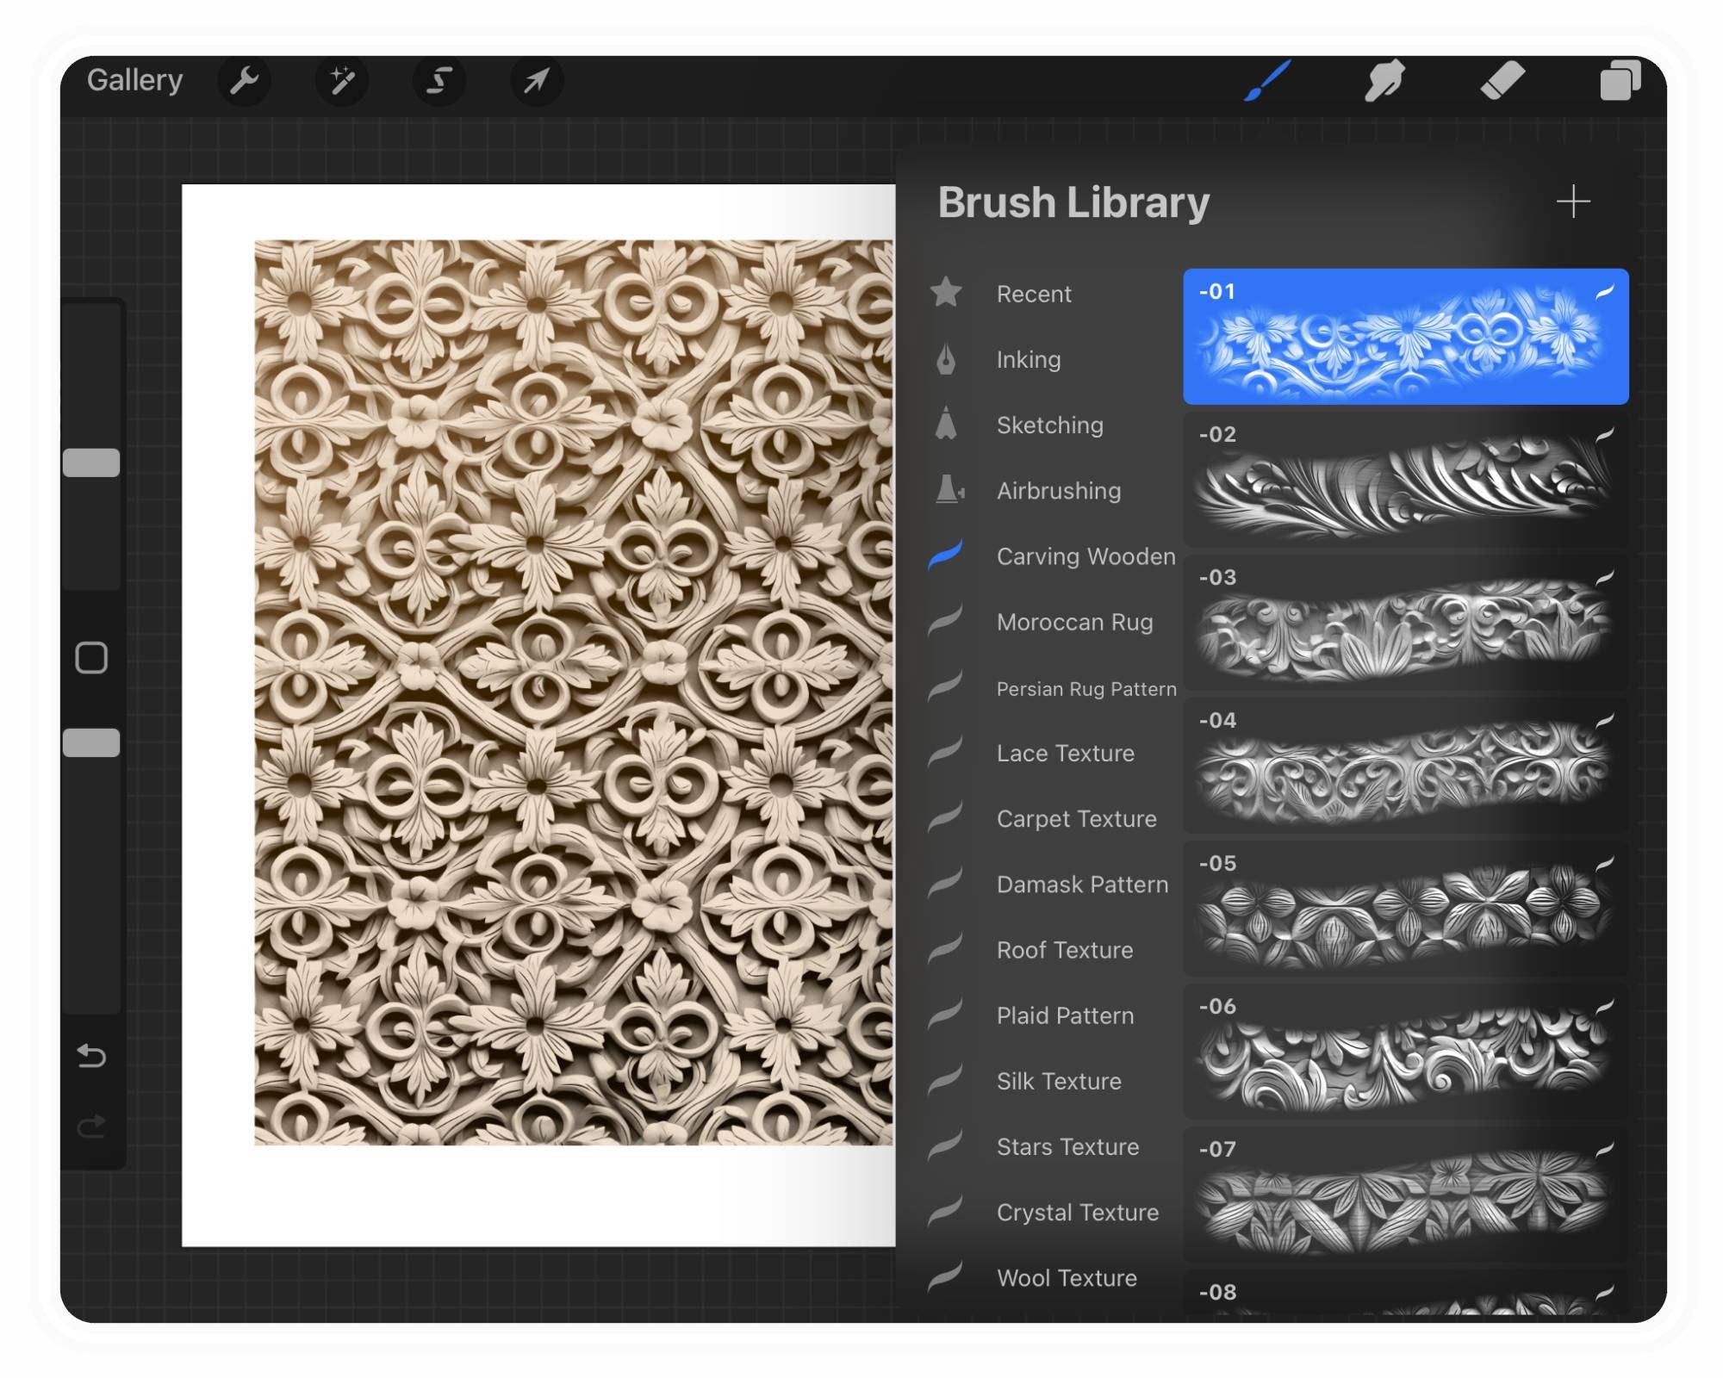The height and width of the screenshot is (1378, 1723).
Task: Switch to the Damask Pattern brush set
Action: click(x=1081, y=885)
